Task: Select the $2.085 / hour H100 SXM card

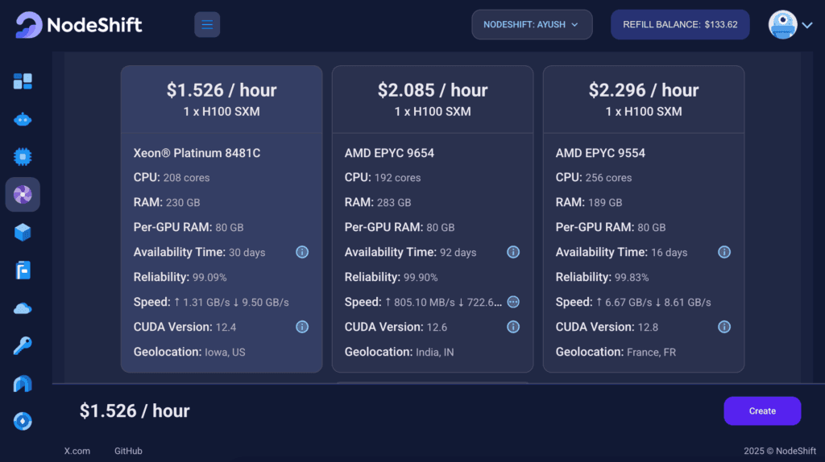Action: 433,219
